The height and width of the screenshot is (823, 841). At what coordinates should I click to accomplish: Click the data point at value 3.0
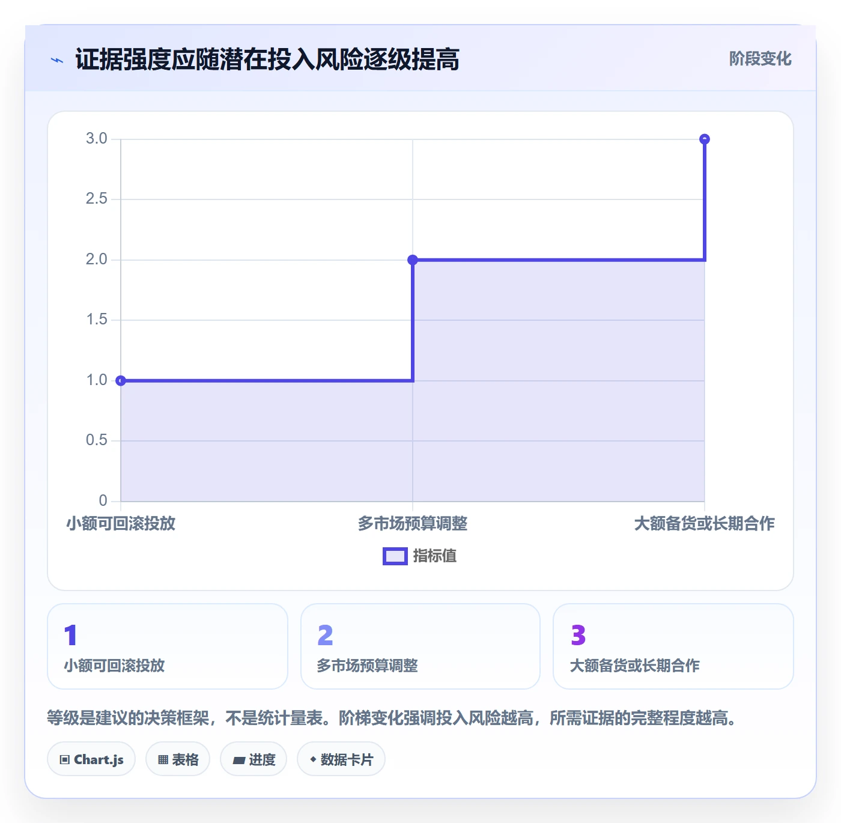(x=705, y=139)
